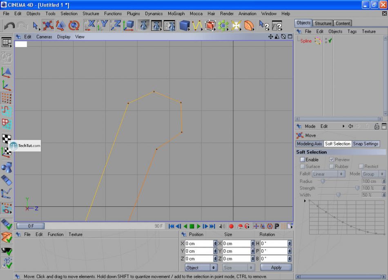Stop animation playback with green square
The width and height of the screenshot is (388, 280).
192,226
